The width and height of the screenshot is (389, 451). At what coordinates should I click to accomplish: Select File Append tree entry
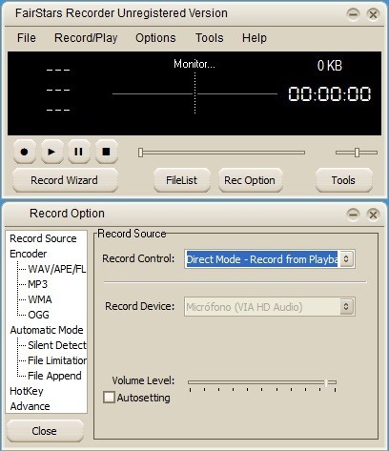pos(54,376)
